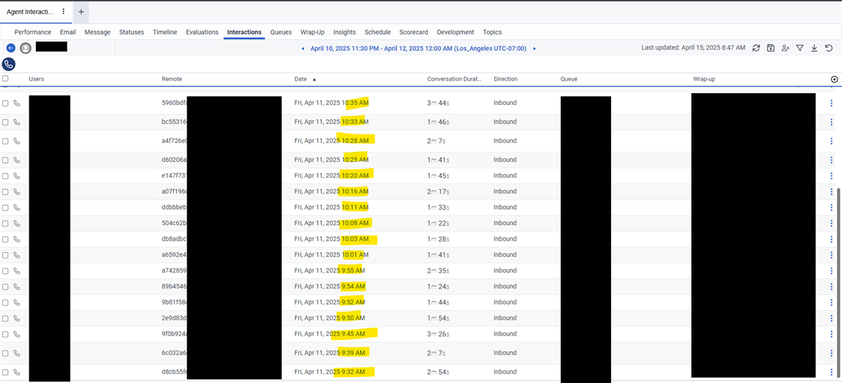Open more options for the 9:55 AM row
842x383 pixels.
831,270
